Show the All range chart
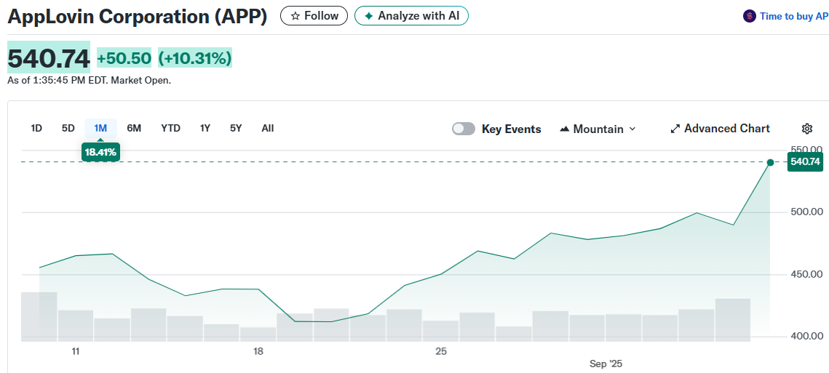 coord(268,129)
